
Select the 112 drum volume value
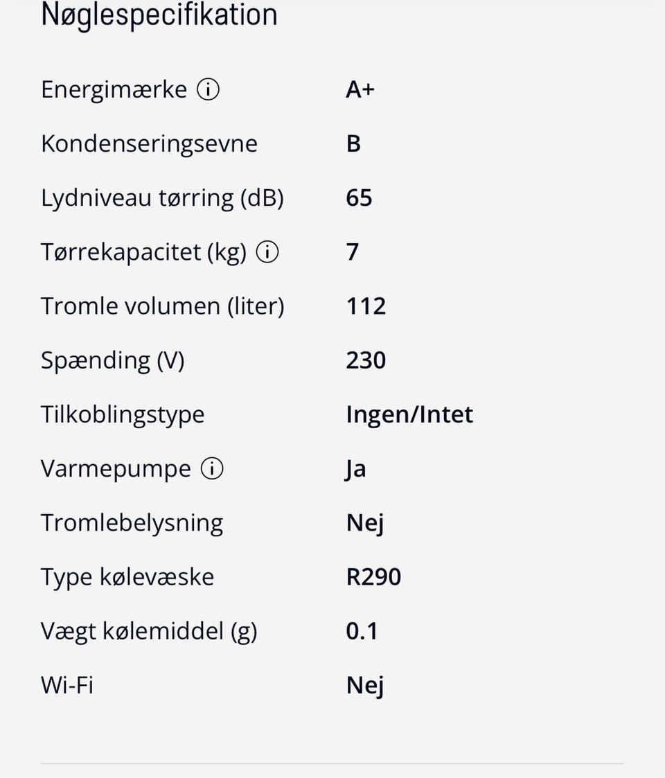pyautogui.click(x=366, y=306)
